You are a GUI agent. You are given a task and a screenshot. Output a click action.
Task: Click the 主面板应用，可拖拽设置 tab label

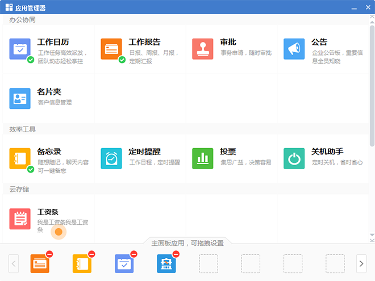(188, 243)
